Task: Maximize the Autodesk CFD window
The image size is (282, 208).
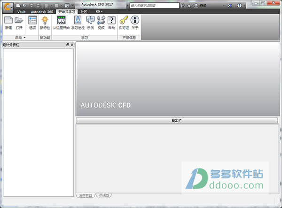Action: tap(263, 3)
